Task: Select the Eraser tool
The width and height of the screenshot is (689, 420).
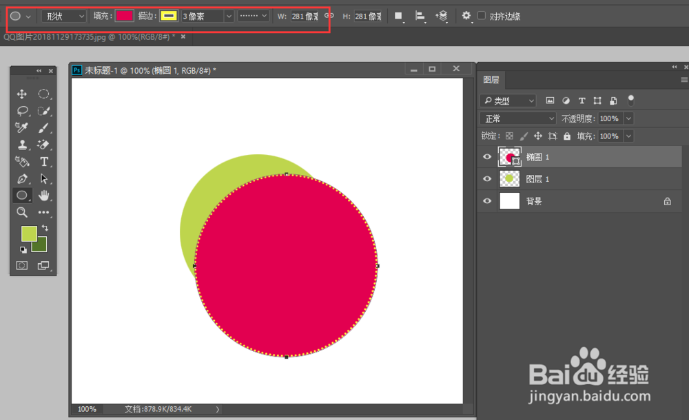Action: coord(43,145)
